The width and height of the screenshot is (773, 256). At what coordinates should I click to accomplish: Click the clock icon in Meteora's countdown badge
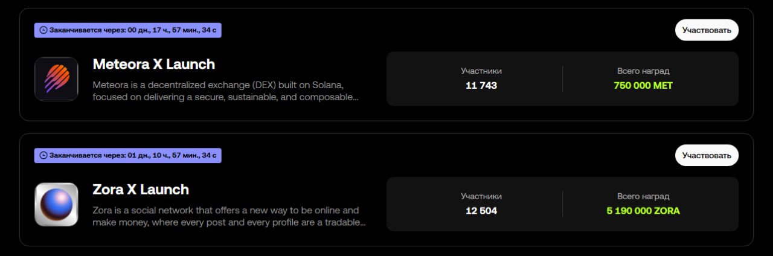pyautogui.click(x=43, y=30)
